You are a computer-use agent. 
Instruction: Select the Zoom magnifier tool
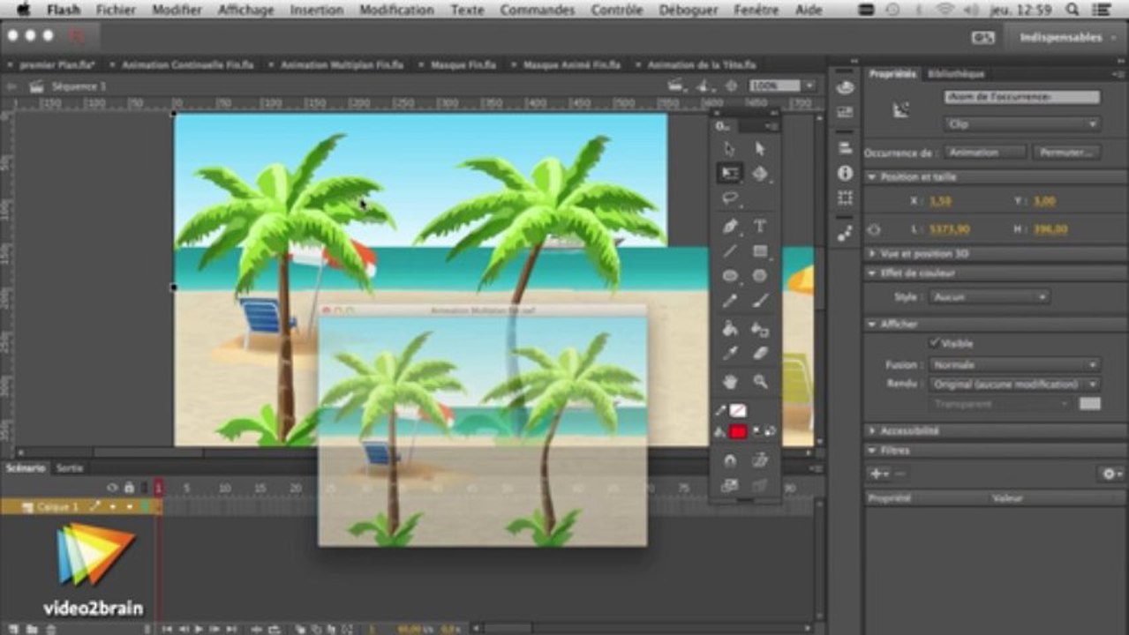(760, 382)
